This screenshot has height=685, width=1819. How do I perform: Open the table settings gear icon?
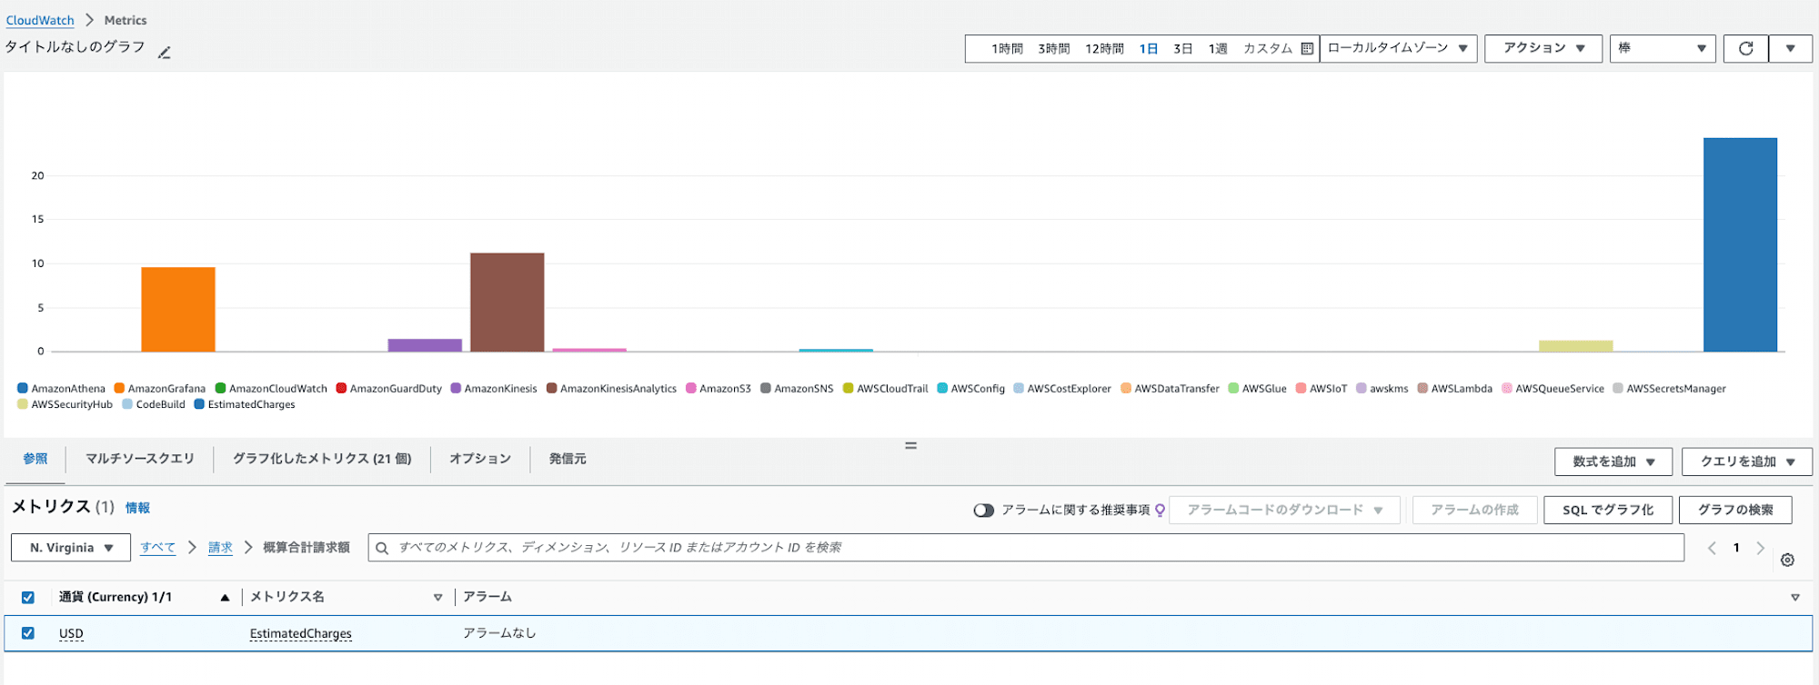click(x=1787, y=560)
